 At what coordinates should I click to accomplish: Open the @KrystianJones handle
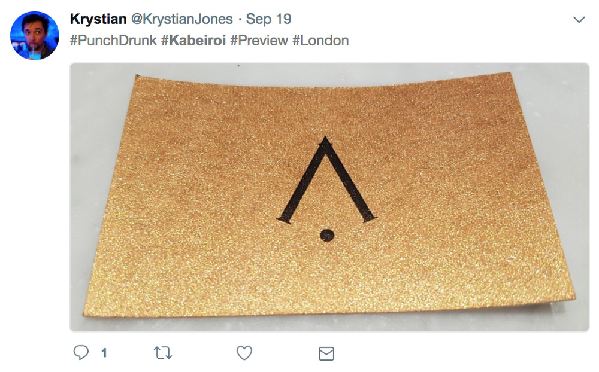point(182,19)
